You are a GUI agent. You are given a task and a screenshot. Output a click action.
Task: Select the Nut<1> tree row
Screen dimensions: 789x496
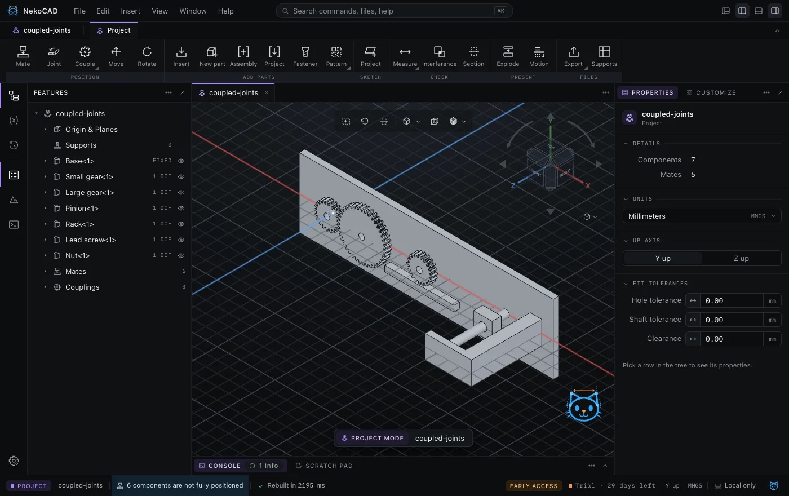[x=110, y=255]
